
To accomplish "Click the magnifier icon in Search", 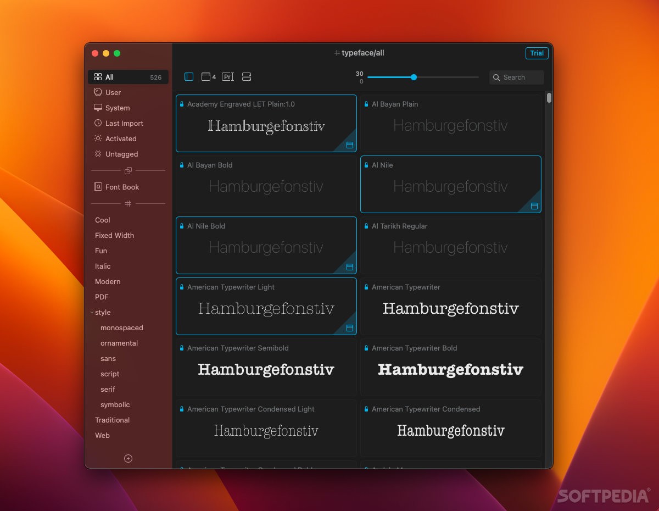I will [x=496, y=77].
